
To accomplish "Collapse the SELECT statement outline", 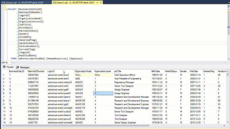I will pos(7,9).
